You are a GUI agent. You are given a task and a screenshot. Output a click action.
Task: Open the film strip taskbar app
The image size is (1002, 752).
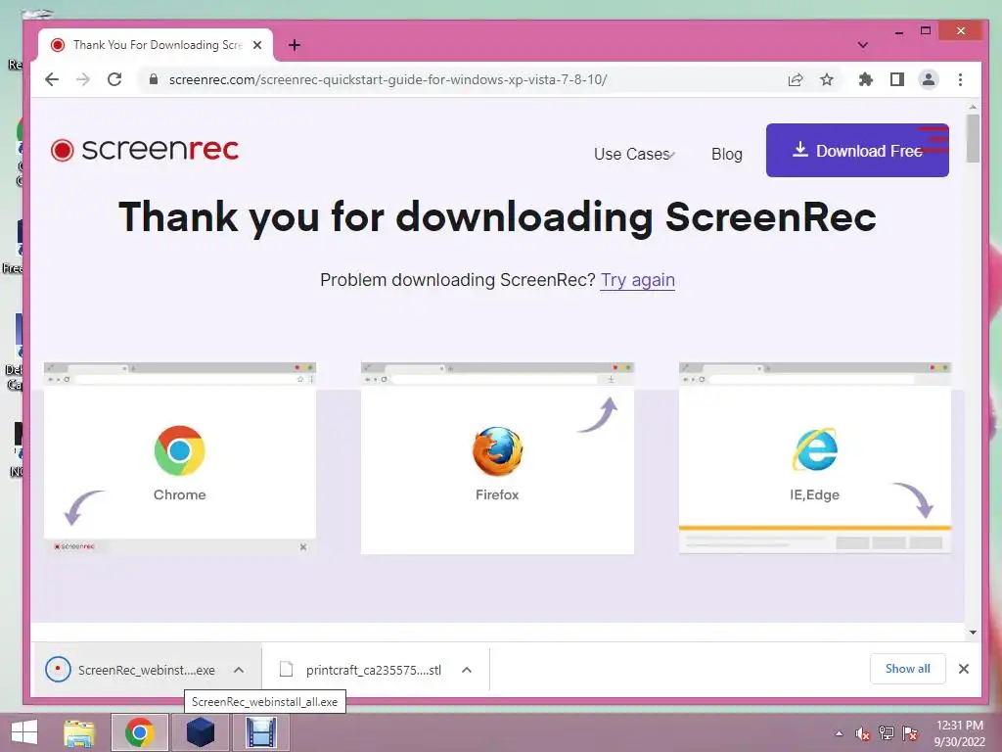click(260, 732)
